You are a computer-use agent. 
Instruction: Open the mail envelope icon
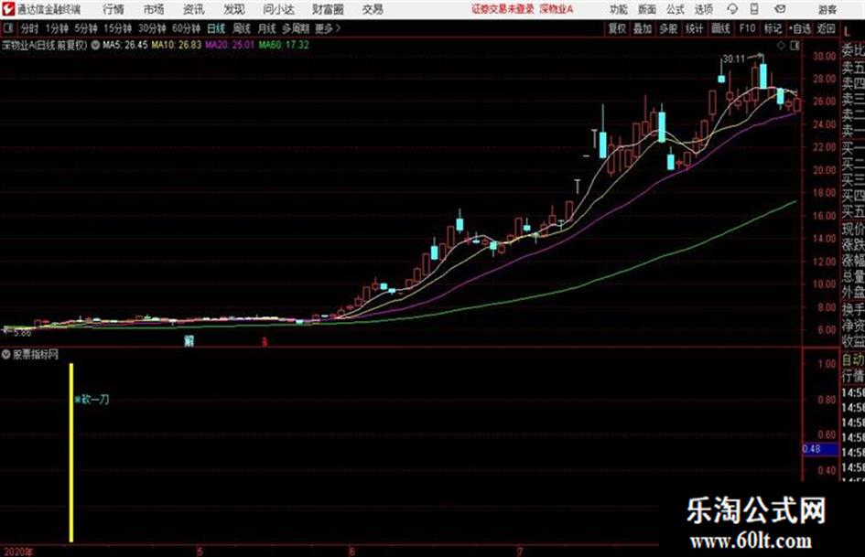pos(780,9)
